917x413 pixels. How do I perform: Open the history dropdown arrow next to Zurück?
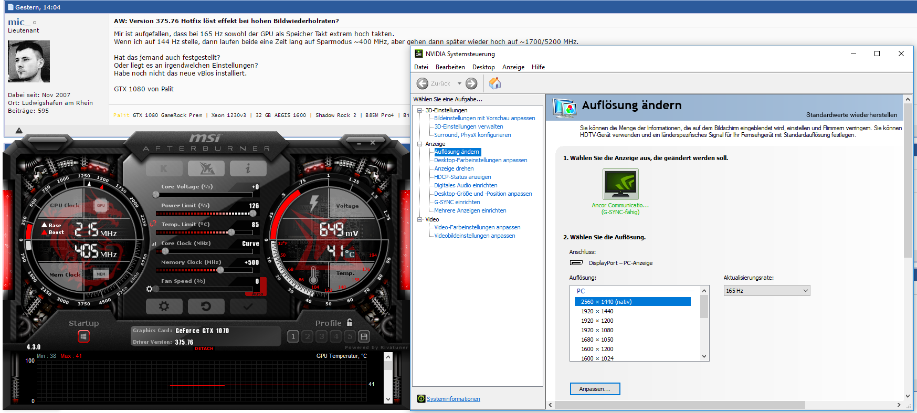tap(459, 83)
